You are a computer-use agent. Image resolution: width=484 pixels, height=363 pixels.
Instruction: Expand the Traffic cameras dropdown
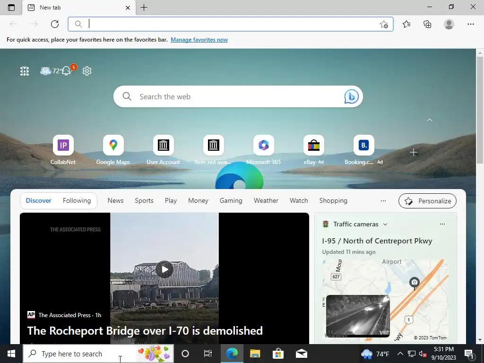click(385, 225)
